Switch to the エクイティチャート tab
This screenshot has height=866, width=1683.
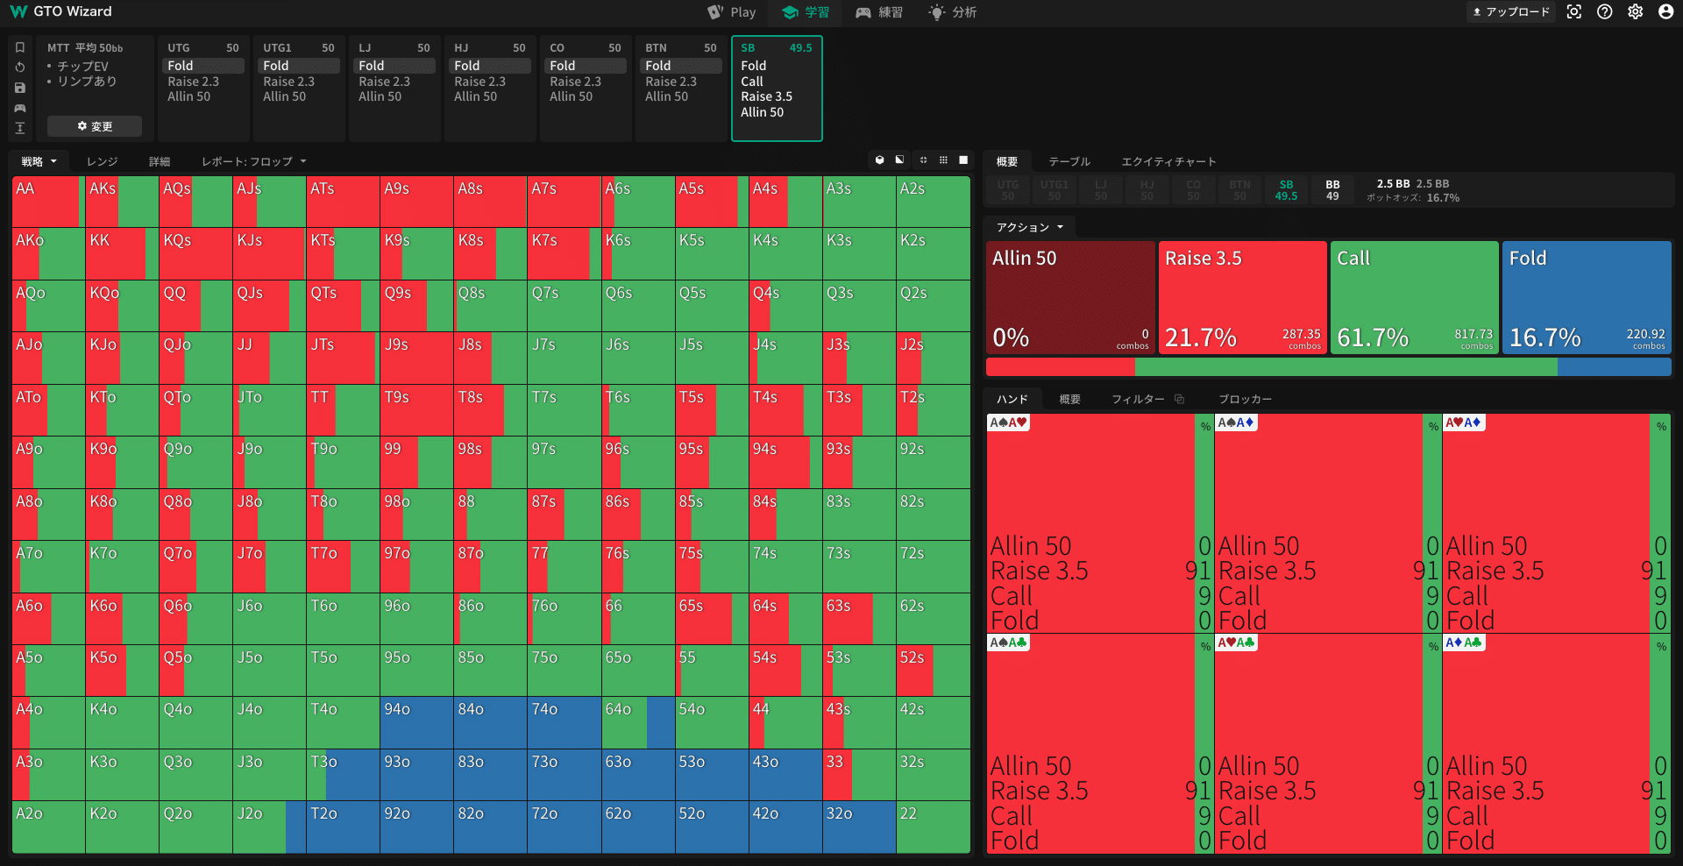click(1168, 161)
